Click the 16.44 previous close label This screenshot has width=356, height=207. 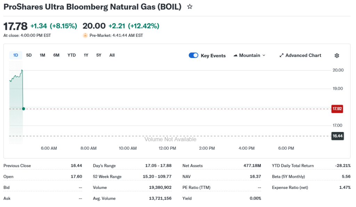337,136
